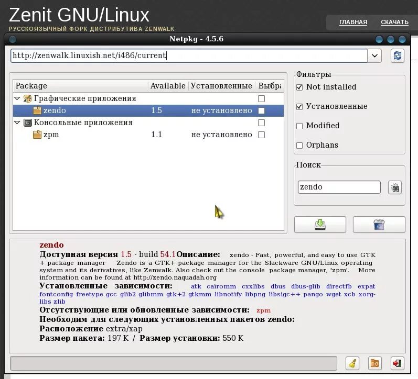Click the install packages download button

320,225
